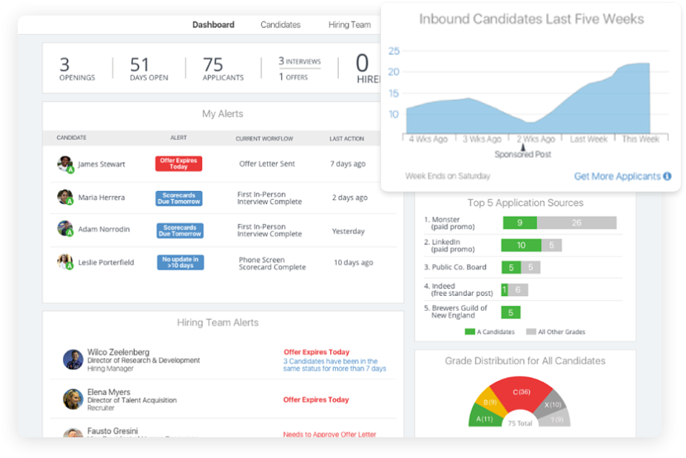Click Offer Letter Sent workflow text
Viewport: 686px width, 458px height.
(267, 164)
